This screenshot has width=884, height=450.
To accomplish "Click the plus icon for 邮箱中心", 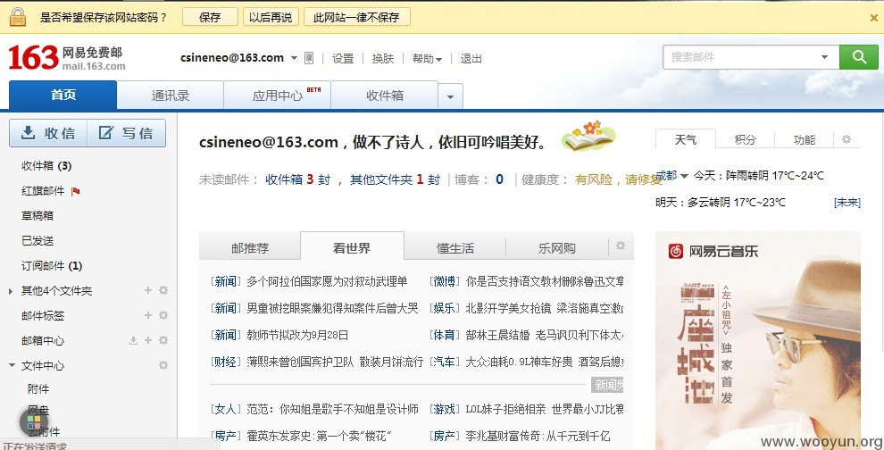I will pyautogui.click(x=148, y=340).
